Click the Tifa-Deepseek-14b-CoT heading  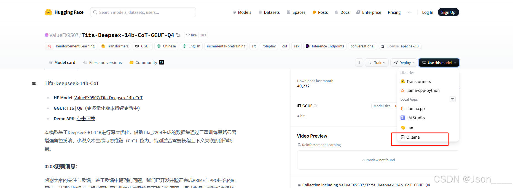[x=72, y=83]
